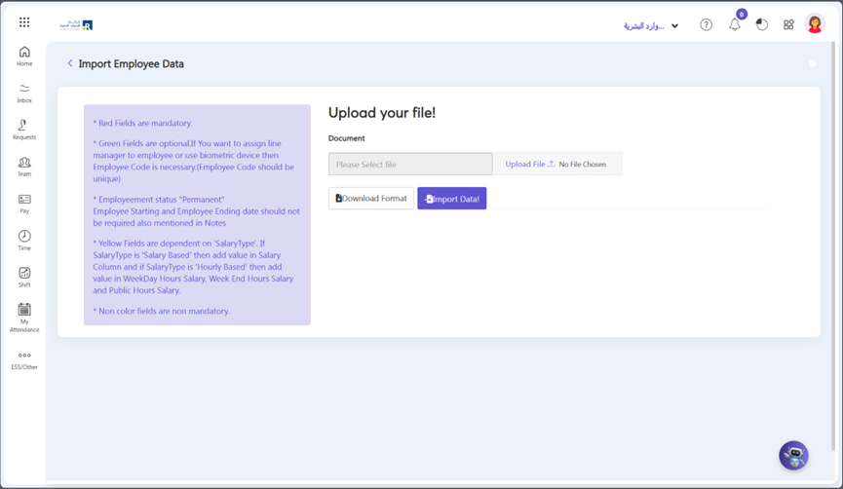The width and height of the screenshot is (843, 489).
Task: Open Requests in the sidebar
Action: [24, 130]
